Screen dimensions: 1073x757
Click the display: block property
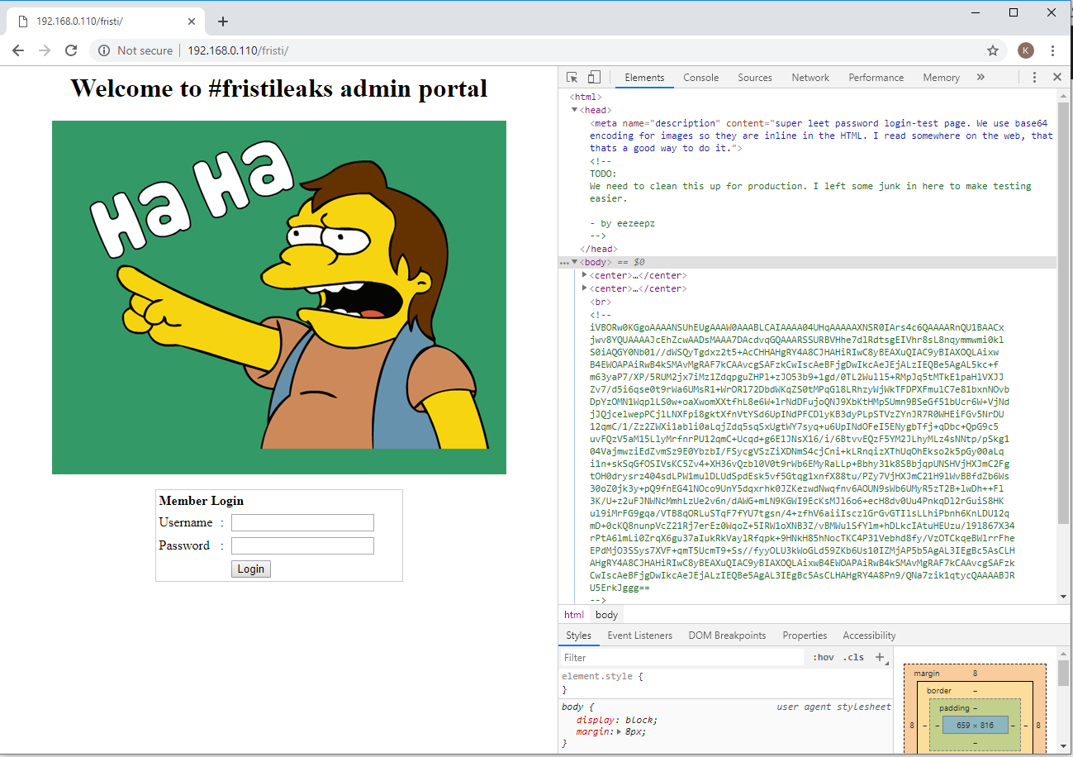click(617, 720)
